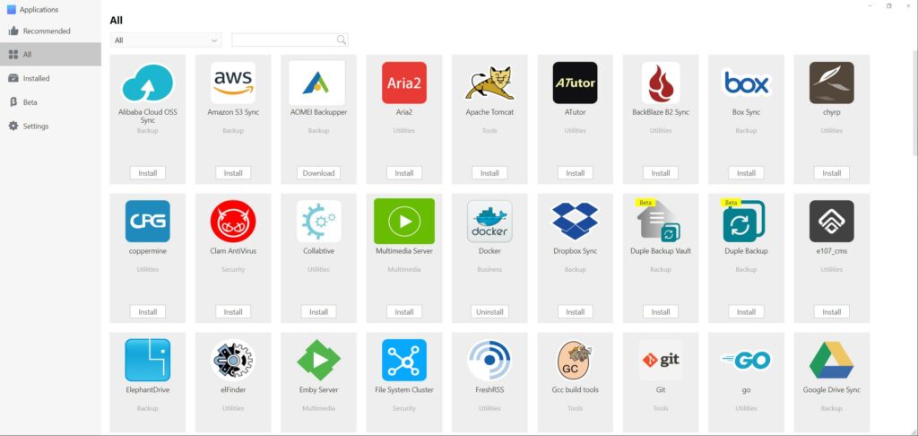Install the Aria2 application
Screen dimensions: 918x436
click(404, 173)
